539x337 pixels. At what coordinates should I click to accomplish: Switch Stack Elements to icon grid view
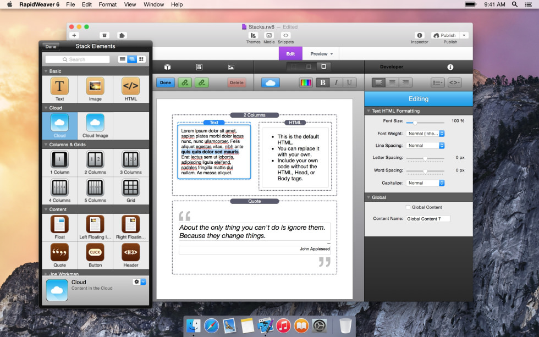[141, 59]
